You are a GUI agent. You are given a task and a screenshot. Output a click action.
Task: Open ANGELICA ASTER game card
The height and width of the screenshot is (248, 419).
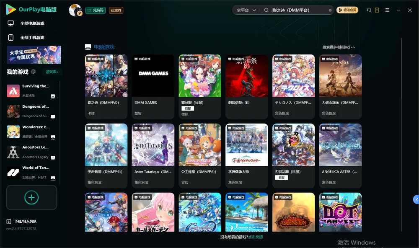340,156
